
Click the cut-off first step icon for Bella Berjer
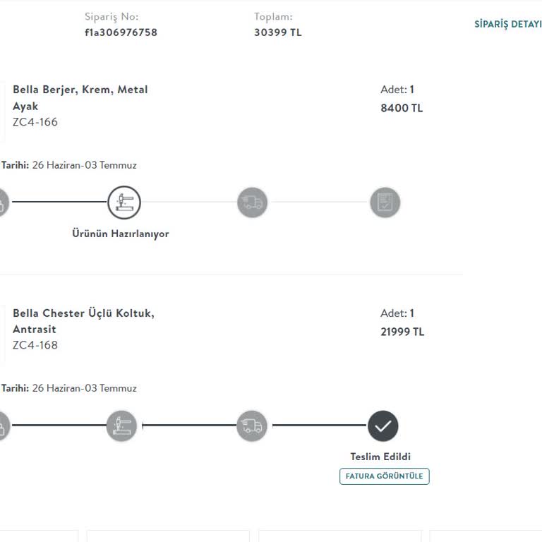[x=2, y=203]
